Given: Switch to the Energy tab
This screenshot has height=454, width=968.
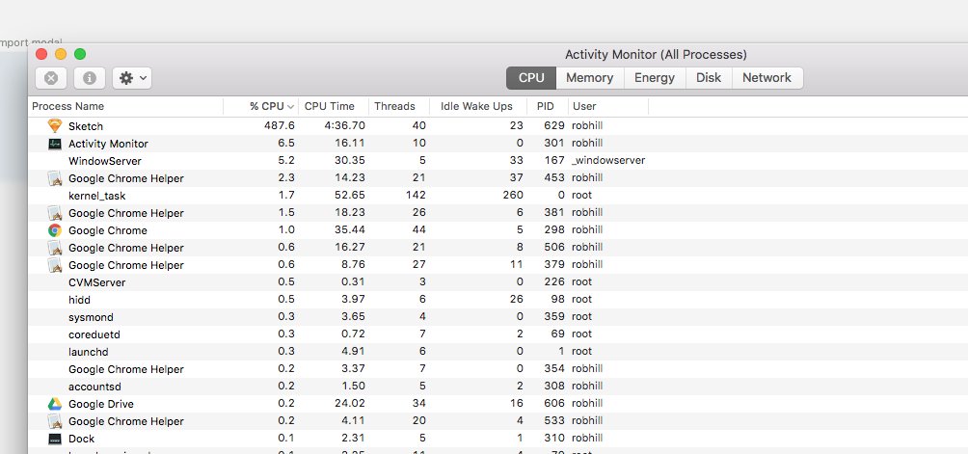Looking at the screenshot, I should [655, 78].
